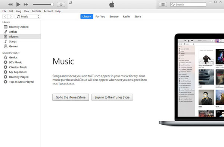Click Sign in to the iTunes Store button
224x147 pixels.
point(112,97)
